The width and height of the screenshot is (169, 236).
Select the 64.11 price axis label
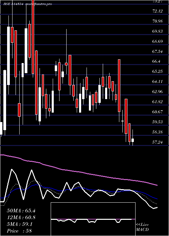pos(158,82)
